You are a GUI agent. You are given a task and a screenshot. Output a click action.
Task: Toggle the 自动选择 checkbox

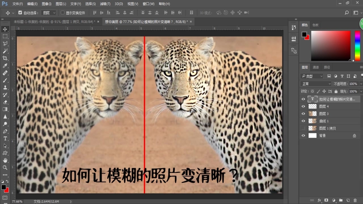point(20,13)
